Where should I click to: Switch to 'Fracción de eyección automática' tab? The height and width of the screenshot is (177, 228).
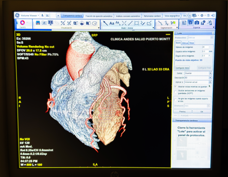click(99, 16)
